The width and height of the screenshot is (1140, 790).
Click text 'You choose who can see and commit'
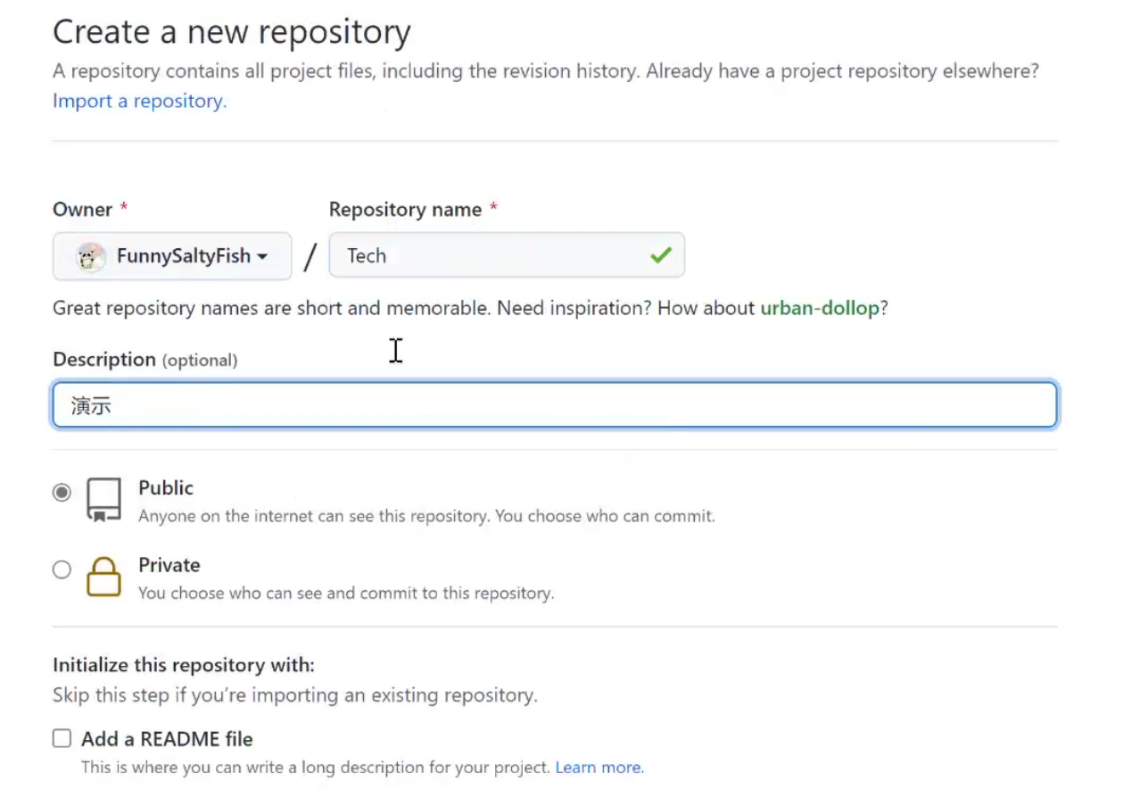click(x=346, y=593)
